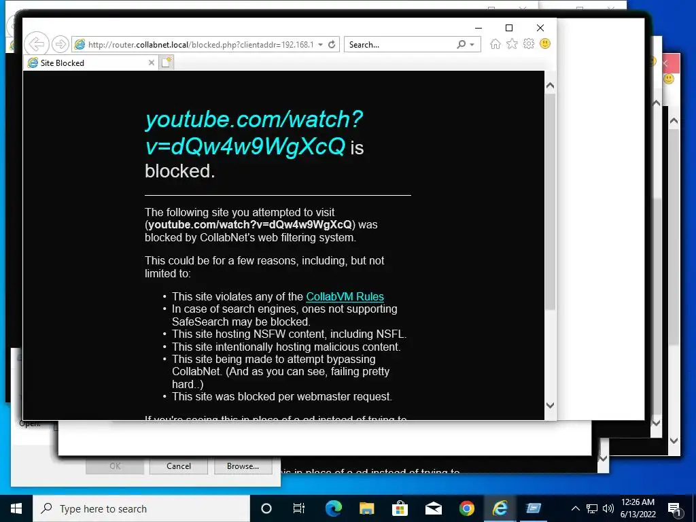Open the Windows Start menu

pyautogui.click(x=16, y=508)
